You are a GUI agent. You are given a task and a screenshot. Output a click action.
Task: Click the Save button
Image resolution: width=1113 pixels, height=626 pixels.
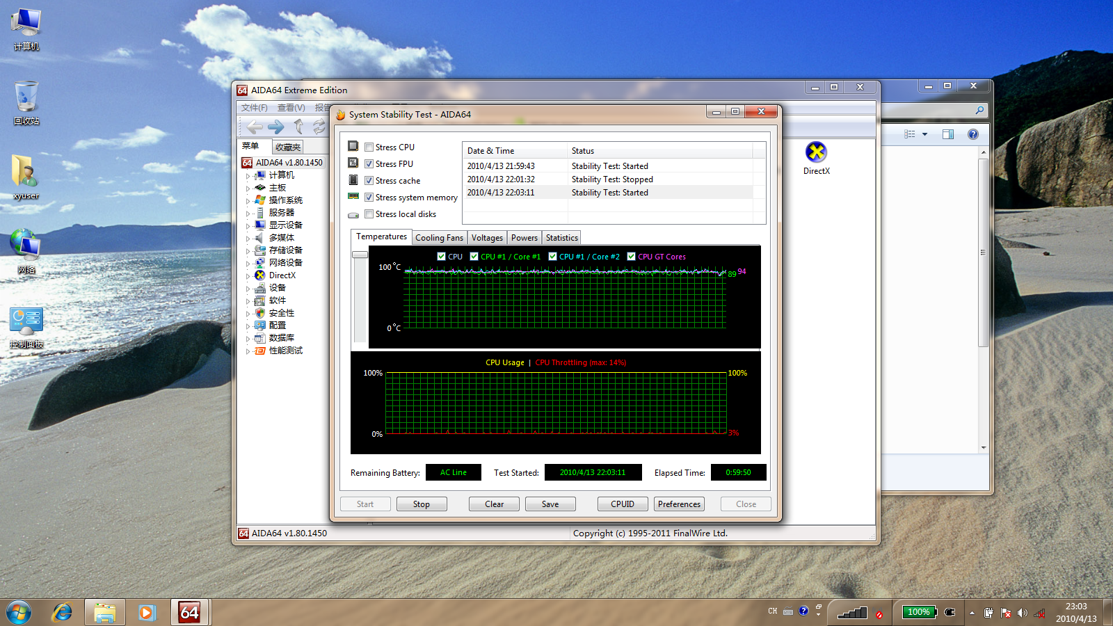coord(550,504)
